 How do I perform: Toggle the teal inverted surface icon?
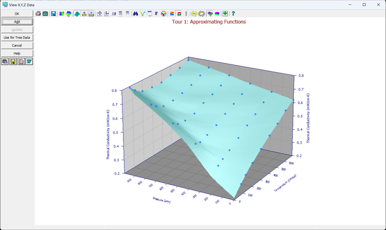click(x=210, y=14)
